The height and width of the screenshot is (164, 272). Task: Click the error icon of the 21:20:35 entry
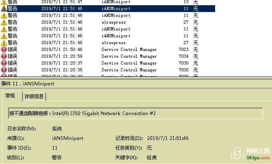[x=4, y=70]
